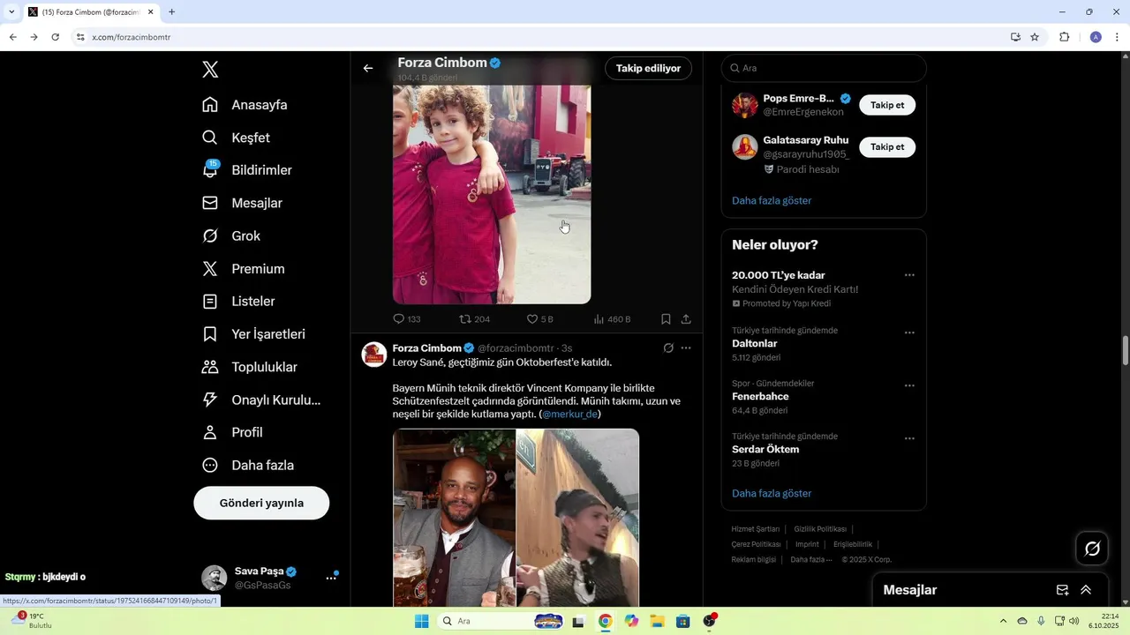Open Mesajlar from sidebar
This screenshot has height=635, width=1130.
pyautogui.click(x=243, y=203)
